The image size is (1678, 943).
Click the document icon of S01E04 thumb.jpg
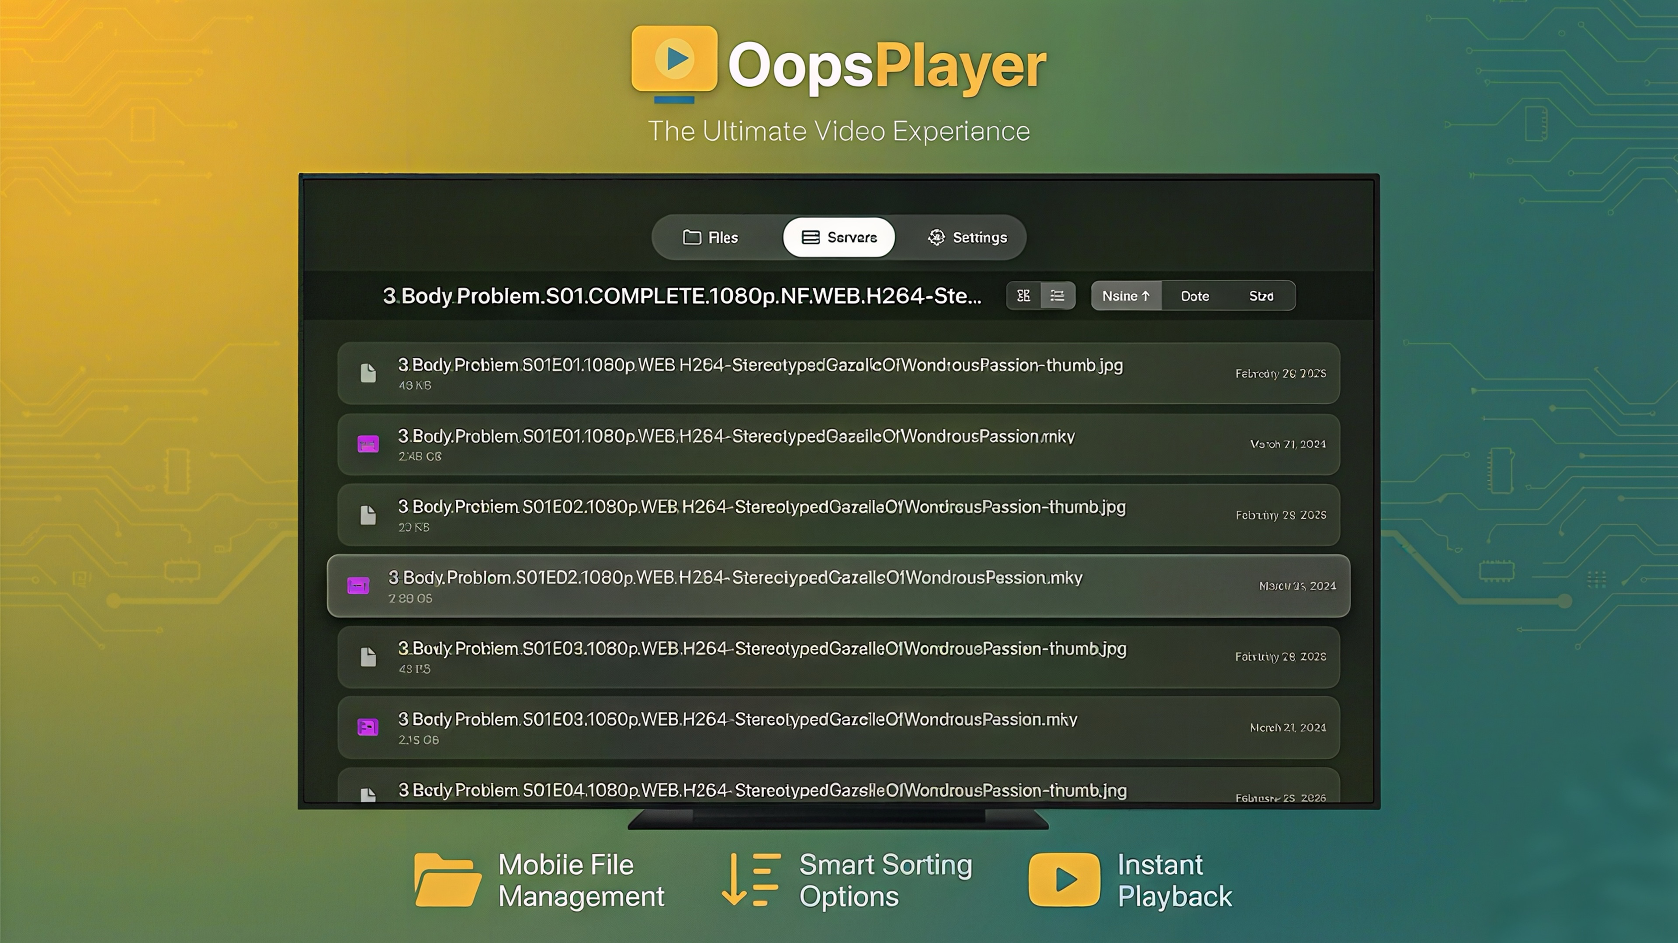pyautogui.click(x=368, y=795)
